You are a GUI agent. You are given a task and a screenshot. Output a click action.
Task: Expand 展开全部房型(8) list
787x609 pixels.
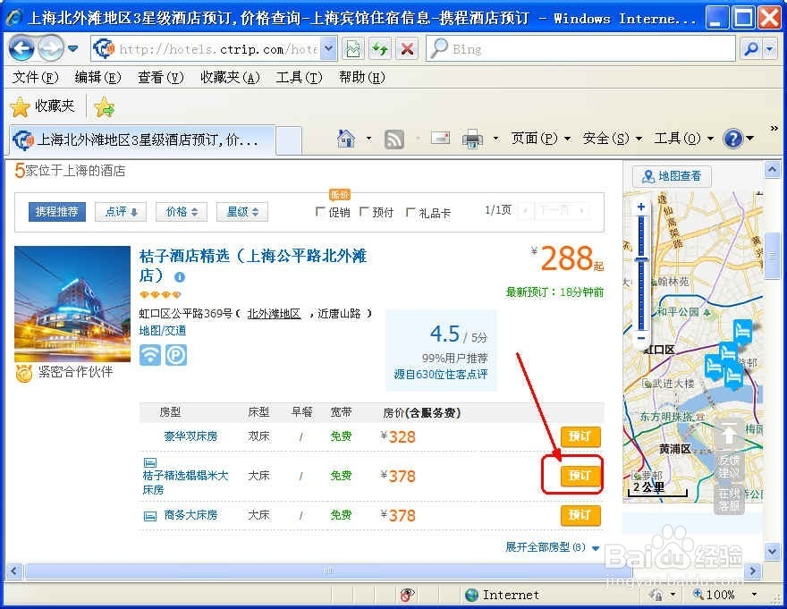click(552, 546)
